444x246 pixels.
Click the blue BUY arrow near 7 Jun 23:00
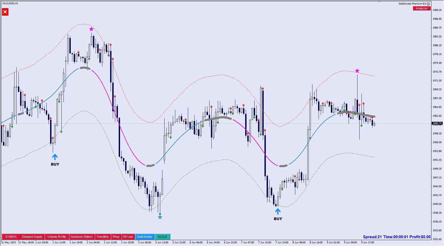click(278, 211)
